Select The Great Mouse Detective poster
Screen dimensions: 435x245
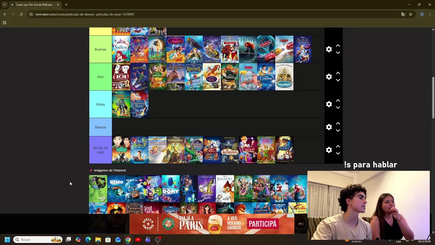[x=194, y=150]
